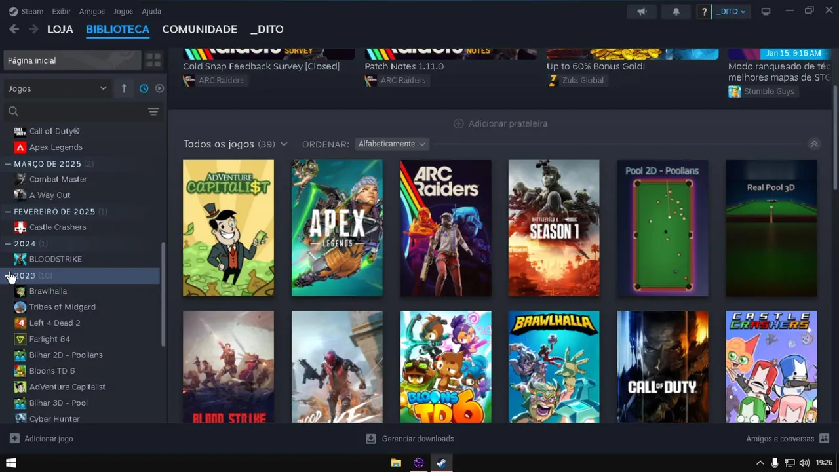The width and height of the screenshot is (839, 472).
Task: Switch to the COMUNIDADE tab
Action: point(199,29)
